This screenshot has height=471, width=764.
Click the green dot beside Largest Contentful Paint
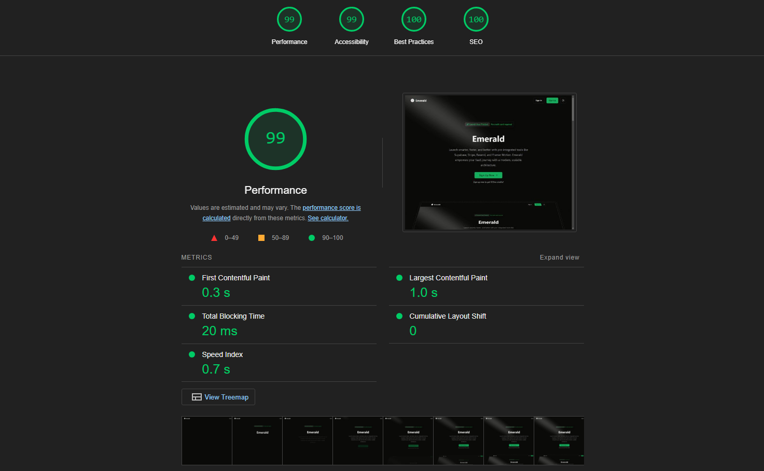(x=399, y=278)
